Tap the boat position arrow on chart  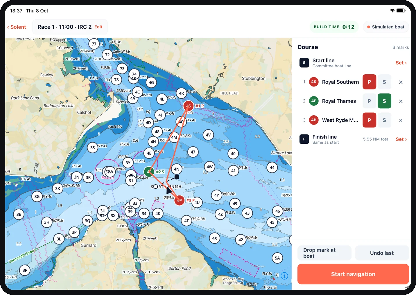169,190
